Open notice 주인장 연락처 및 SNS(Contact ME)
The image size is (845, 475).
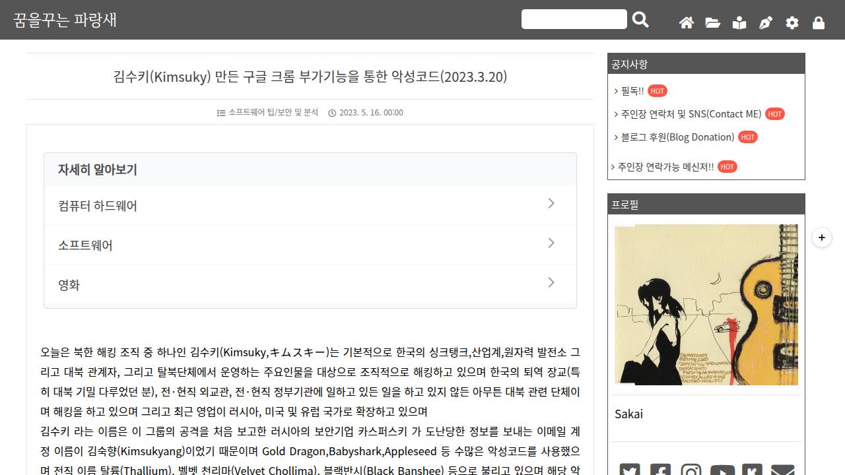tap(691, 114)
